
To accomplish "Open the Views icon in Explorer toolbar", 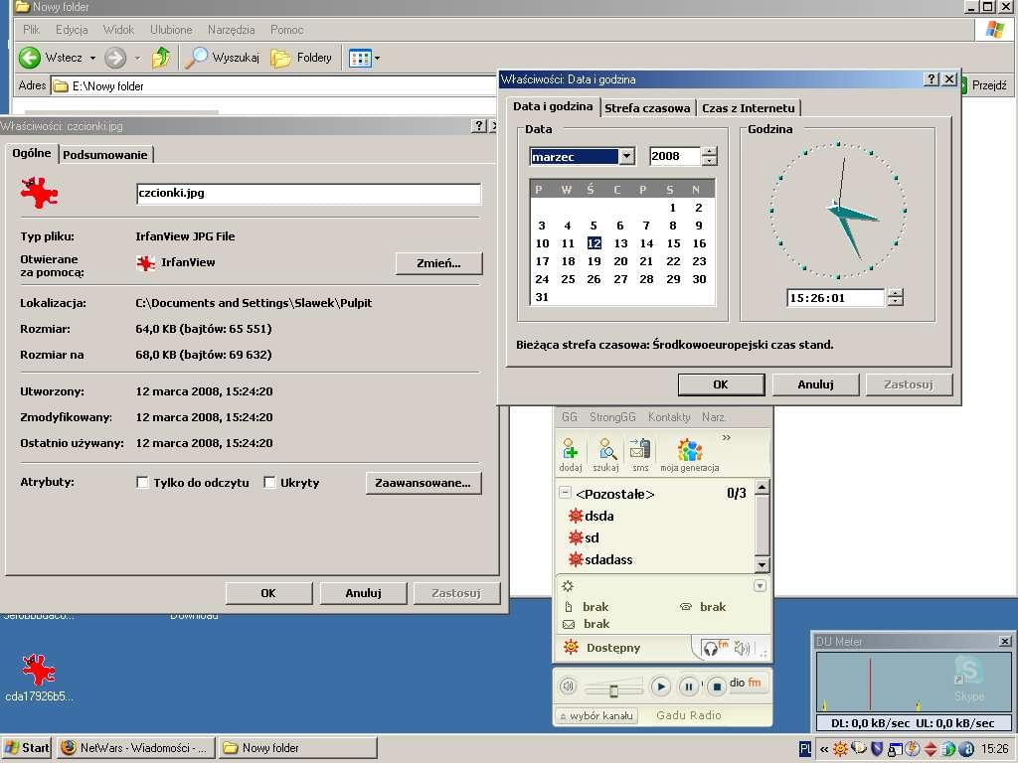I will coord(360,59).
